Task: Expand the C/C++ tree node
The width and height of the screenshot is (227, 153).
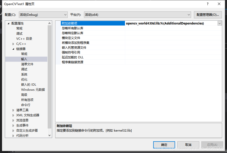Action: (x=13, y=44)
